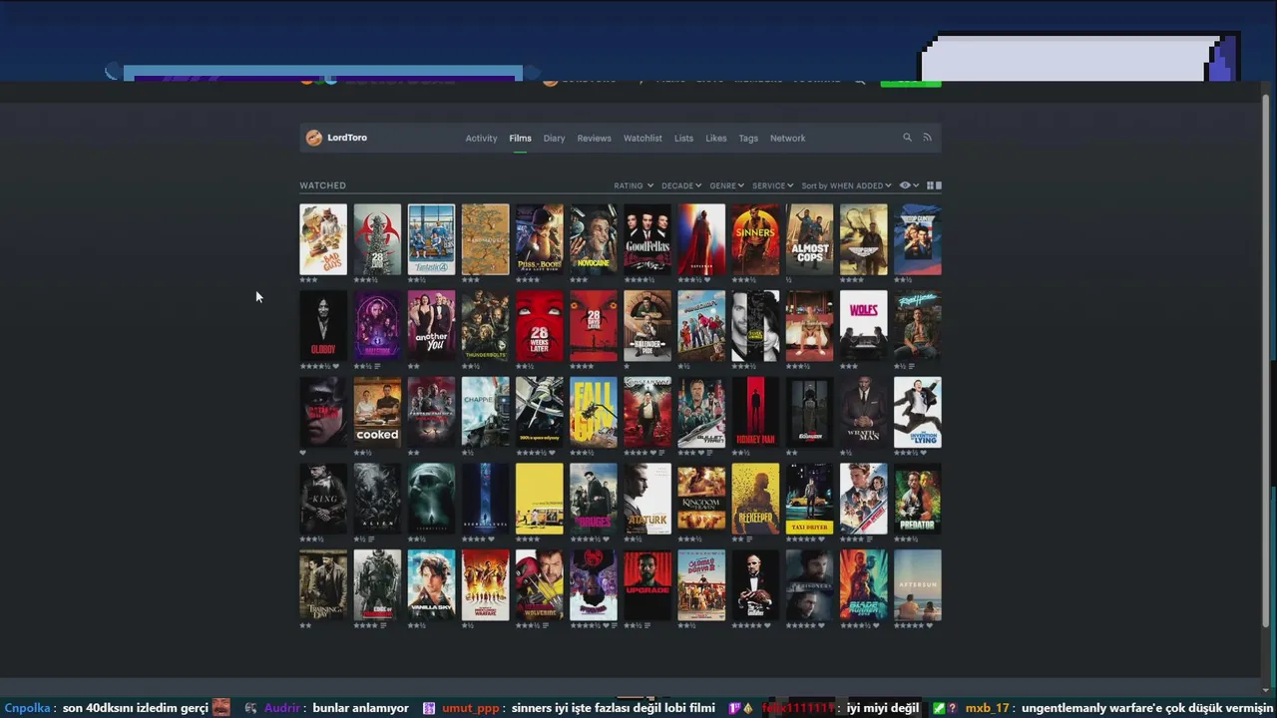Open the review icon under Beekeeper poster
This screenshot has height=718, width=1277.
coord(749,539)
